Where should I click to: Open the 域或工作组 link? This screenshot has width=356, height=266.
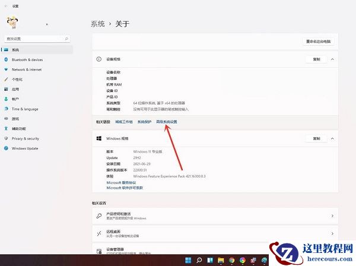point(124,122)
